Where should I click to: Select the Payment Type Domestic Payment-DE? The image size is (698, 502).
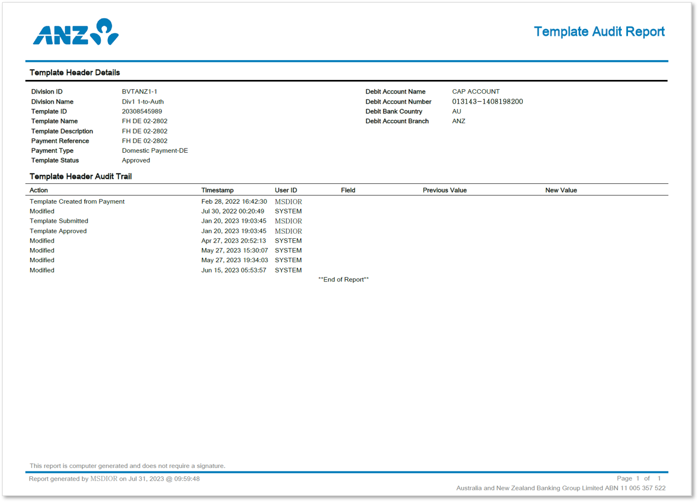point(156,151)
